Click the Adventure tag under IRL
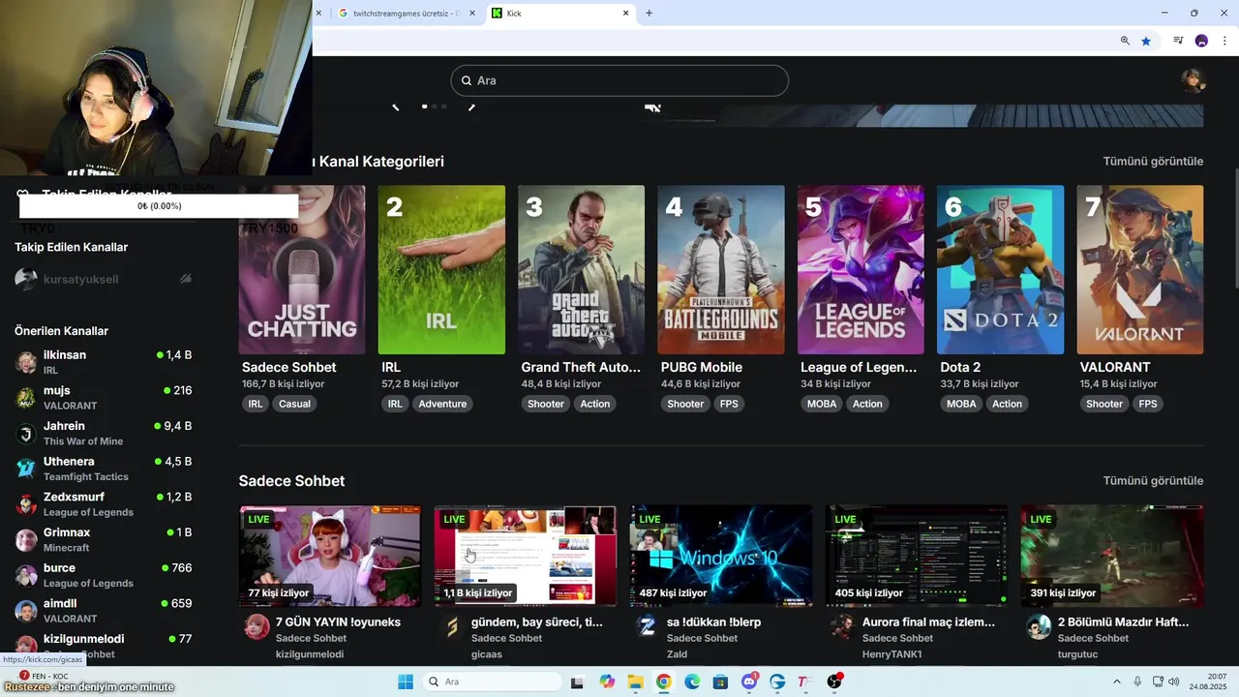 point(442,404)
